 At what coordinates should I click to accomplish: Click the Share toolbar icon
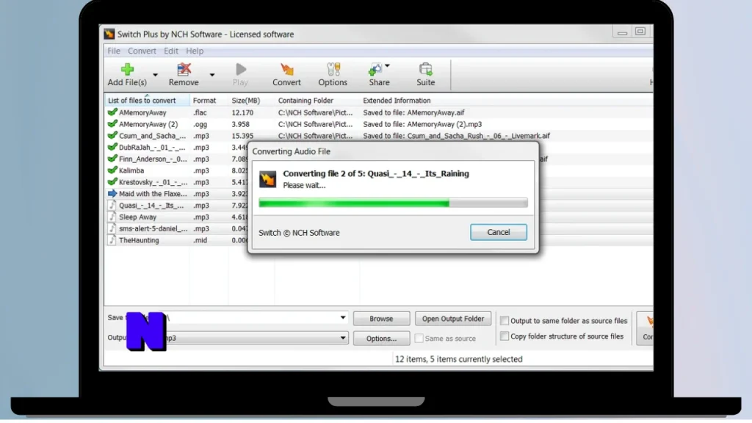tap(375, 70)
